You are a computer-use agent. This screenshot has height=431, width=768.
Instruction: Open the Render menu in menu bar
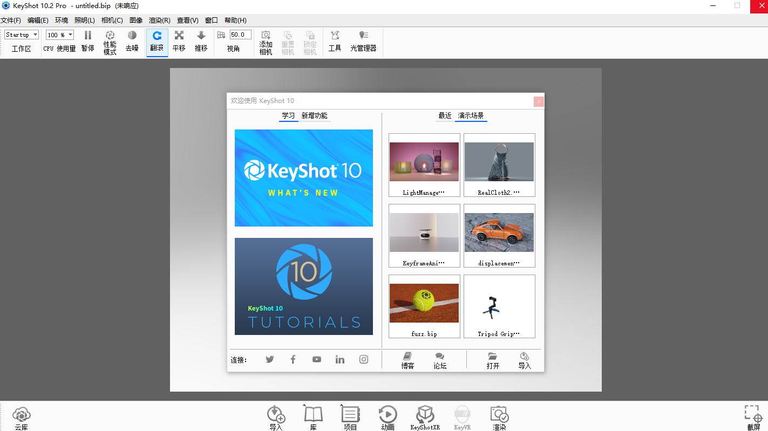tap(159, 20)
